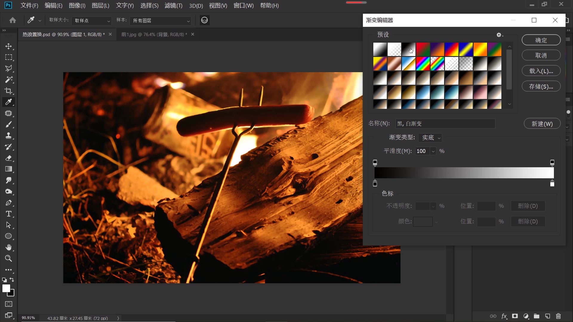
Task: Toggle the show sampling ring option
Action: coord(204,20)
